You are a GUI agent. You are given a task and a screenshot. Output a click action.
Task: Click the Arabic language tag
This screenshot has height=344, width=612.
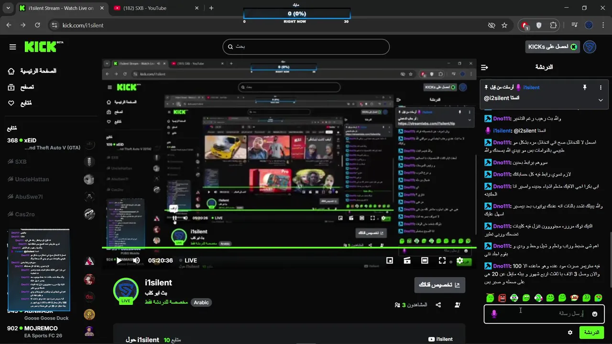(201, 302)
